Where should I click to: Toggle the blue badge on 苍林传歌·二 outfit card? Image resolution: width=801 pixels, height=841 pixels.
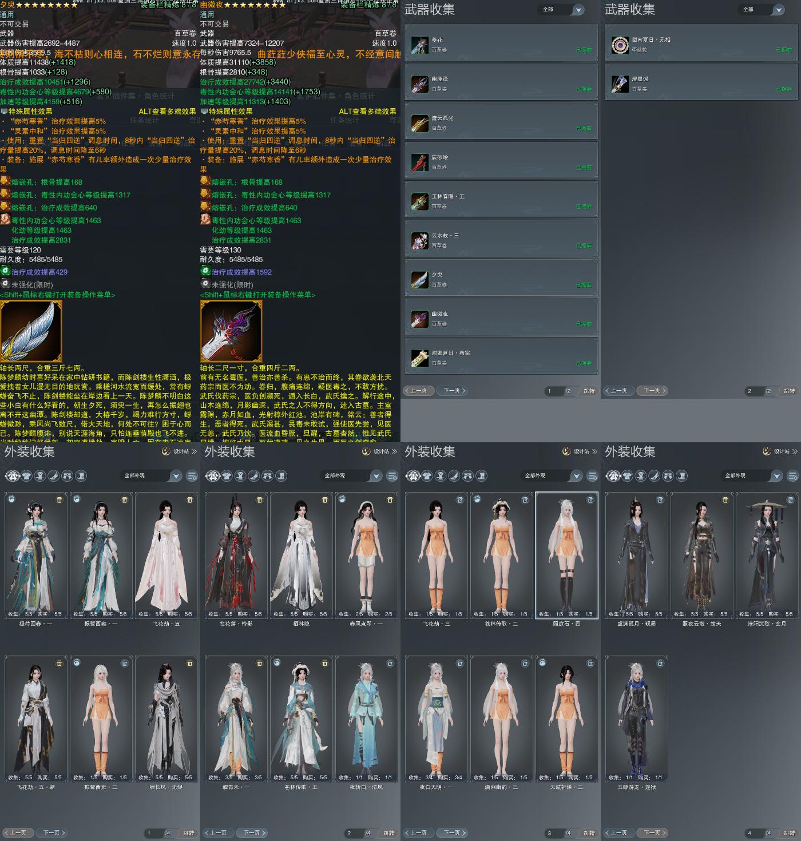477,499
